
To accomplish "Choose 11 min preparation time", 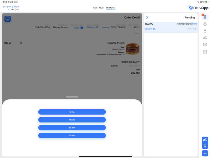I will 72,120.
